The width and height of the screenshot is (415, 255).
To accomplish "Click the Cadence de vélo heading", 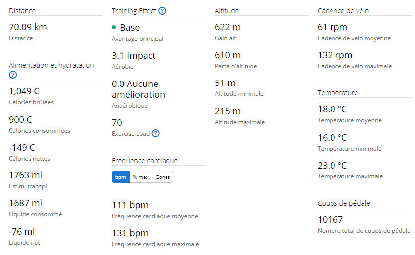I will click(x=343, y=11).
